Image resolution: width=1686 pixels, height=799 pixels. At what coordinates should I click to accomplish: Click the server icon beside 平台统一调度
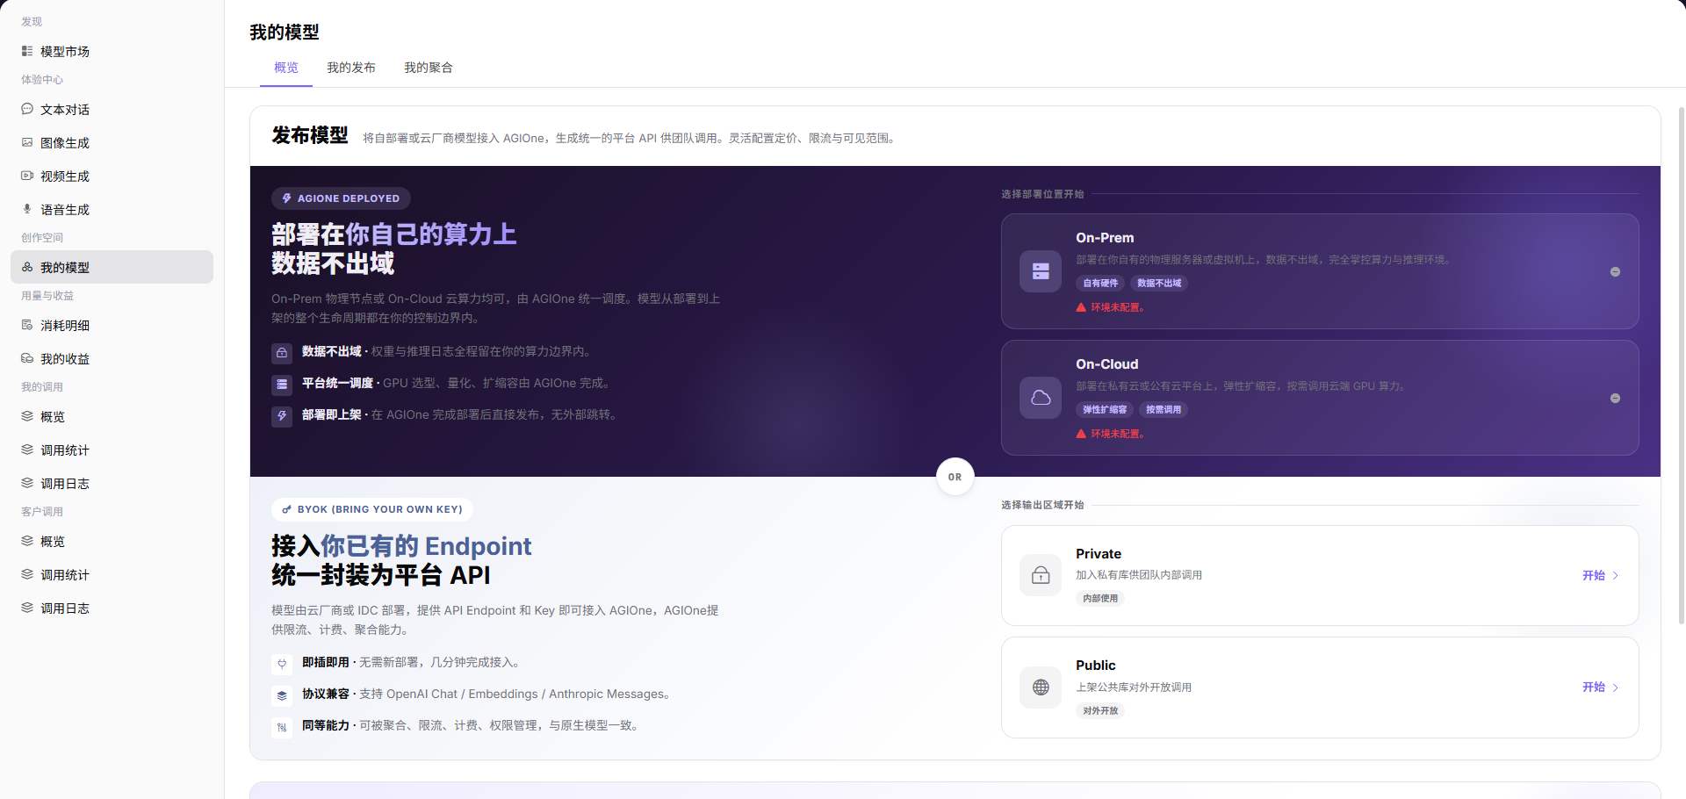pos(282,385)
